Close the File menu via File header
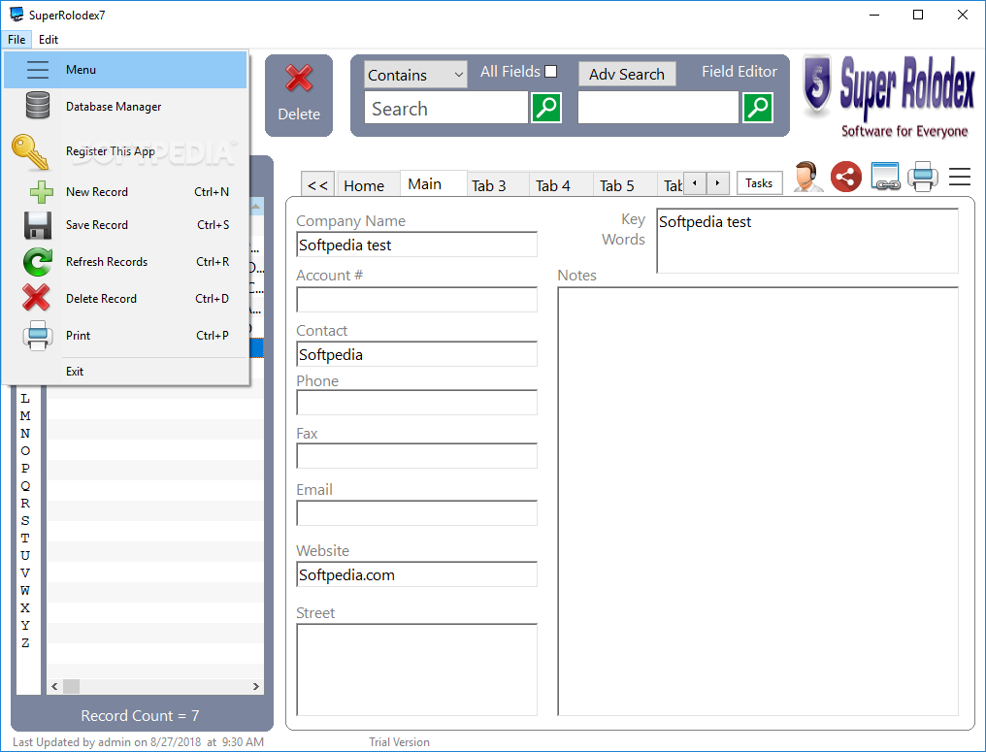Viewport: 986px width, 752px height. pos(16,39)
